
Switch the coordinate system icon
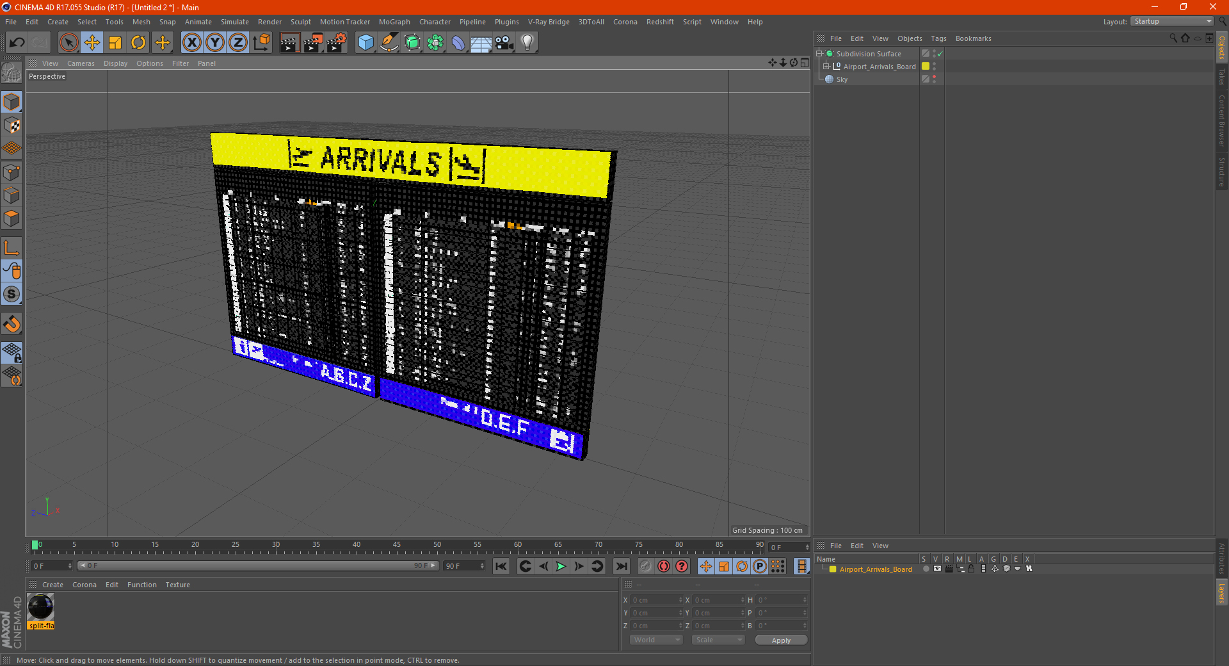[x=262, y=43]
